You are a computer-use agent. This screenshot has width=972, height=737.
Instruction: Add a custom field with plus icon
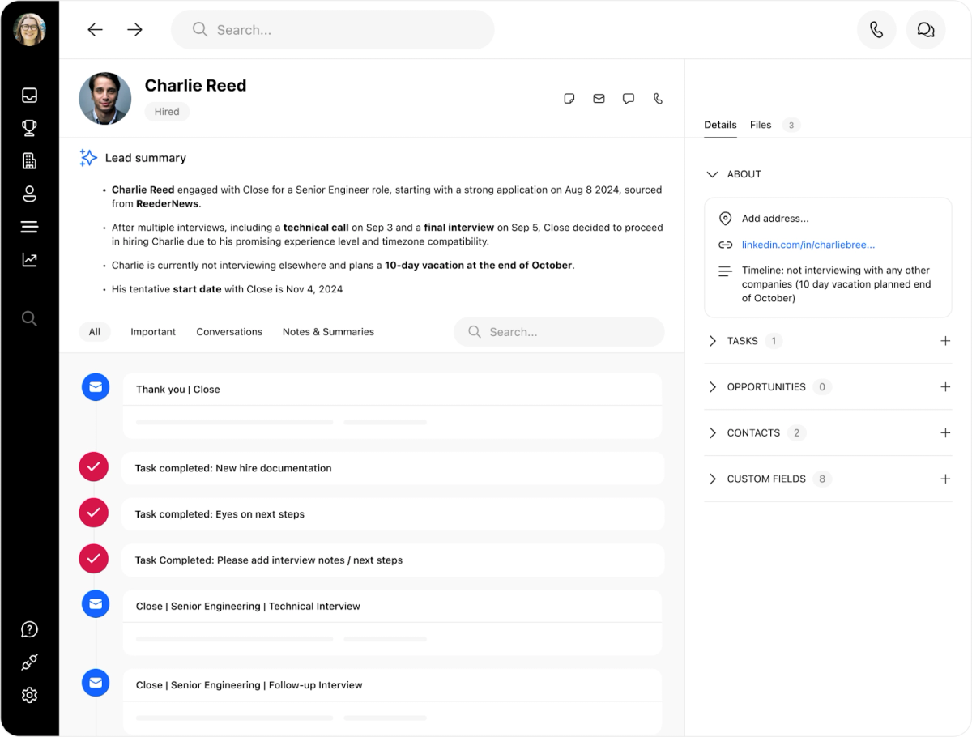[x=945, y=479]
